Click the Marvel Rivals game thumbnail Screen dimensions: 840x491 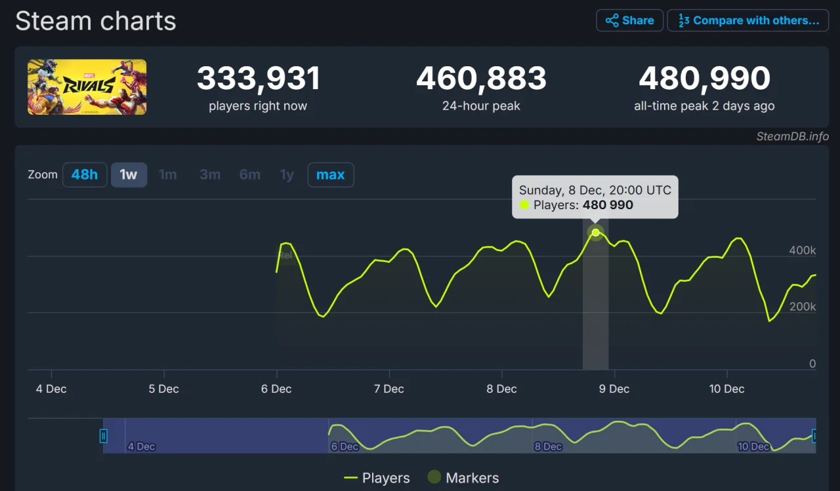click(87, 87)
